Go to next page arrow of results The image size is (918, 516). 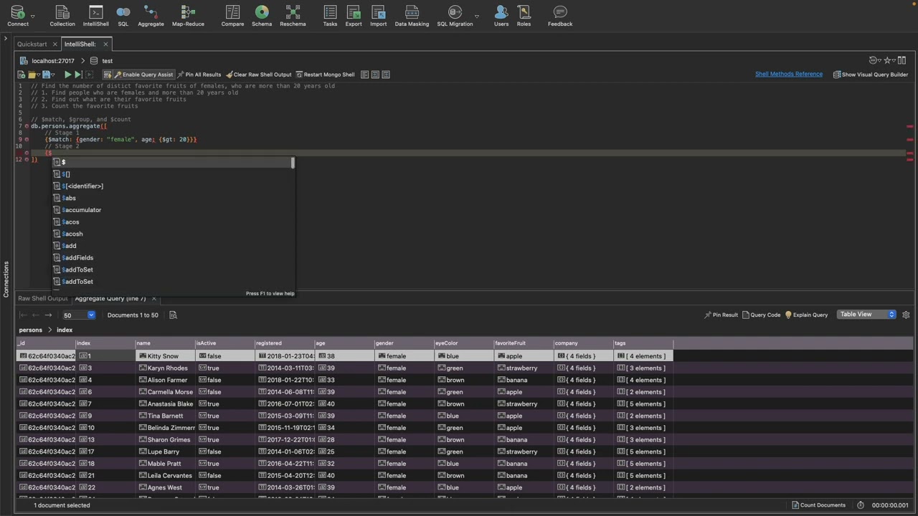point(48,315)
